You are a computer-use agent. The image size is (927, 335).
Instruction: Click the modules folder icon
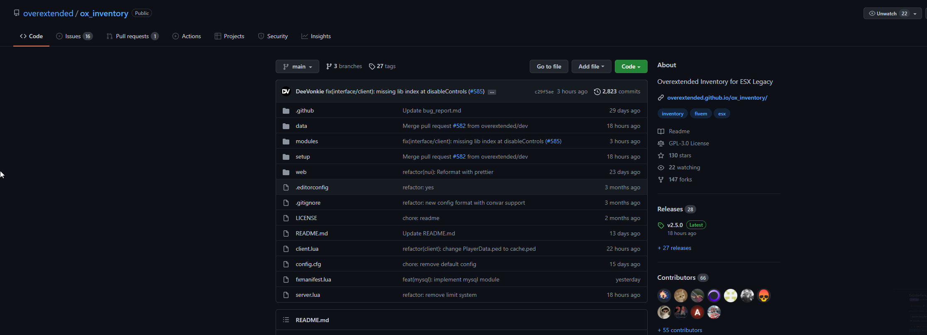tap(286, 142)
